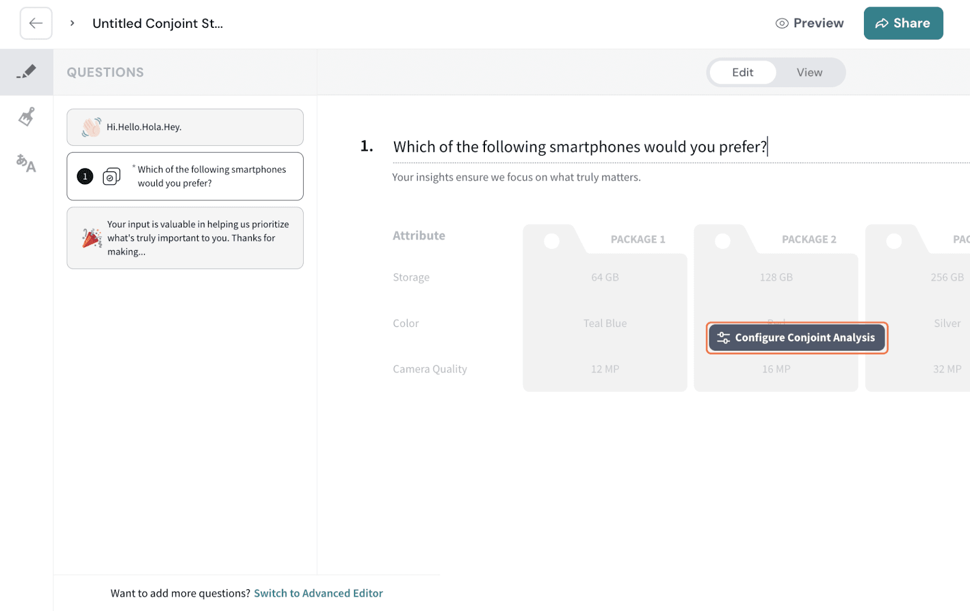This screenshot has height=611, width=970.
Task: Click the eye icon next to Preview
Action: tap(782, 24)
